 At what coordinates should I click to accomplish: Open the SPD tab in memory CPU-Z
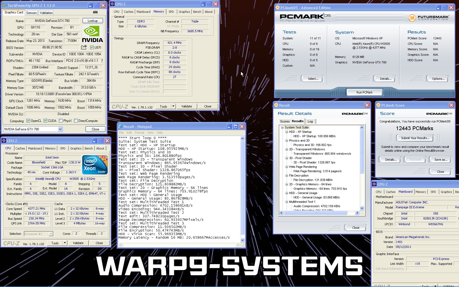click(x=171, y=12)
